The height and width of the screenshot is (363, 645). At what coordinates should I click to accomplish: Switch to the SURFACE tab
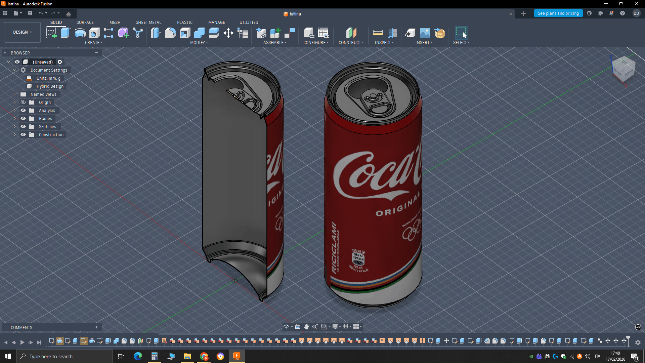tap(85, 22)
